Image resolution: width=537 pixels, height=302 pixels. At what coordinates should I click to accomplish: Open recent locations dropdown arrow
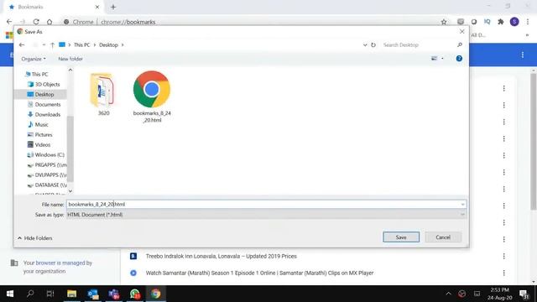44,44
